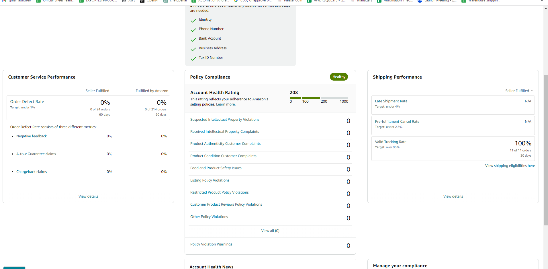Click the 0 of 214 orders link
This screenshot has width=548, height=269.
[156, 110]
